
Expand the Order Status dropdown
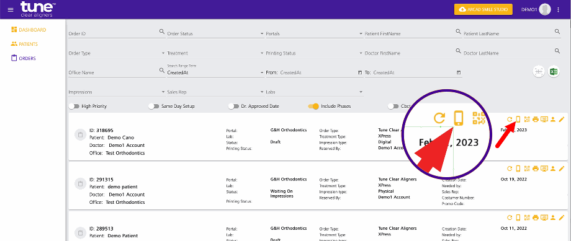click(x=215, y=33)
